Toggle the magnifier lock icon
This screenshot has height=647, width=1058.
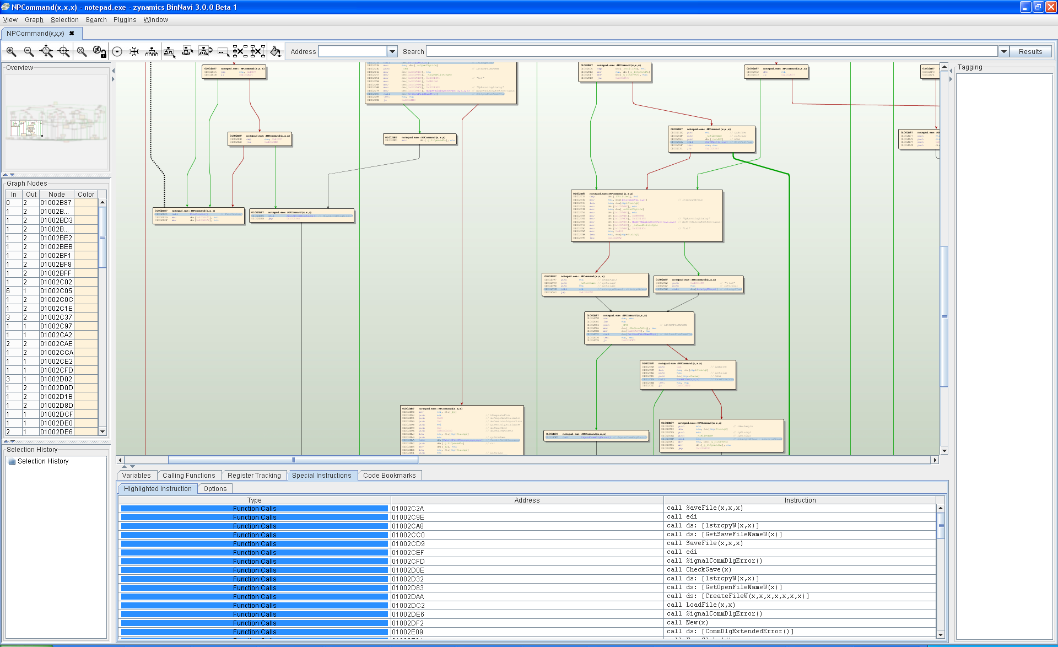click(x=99, y=52)
